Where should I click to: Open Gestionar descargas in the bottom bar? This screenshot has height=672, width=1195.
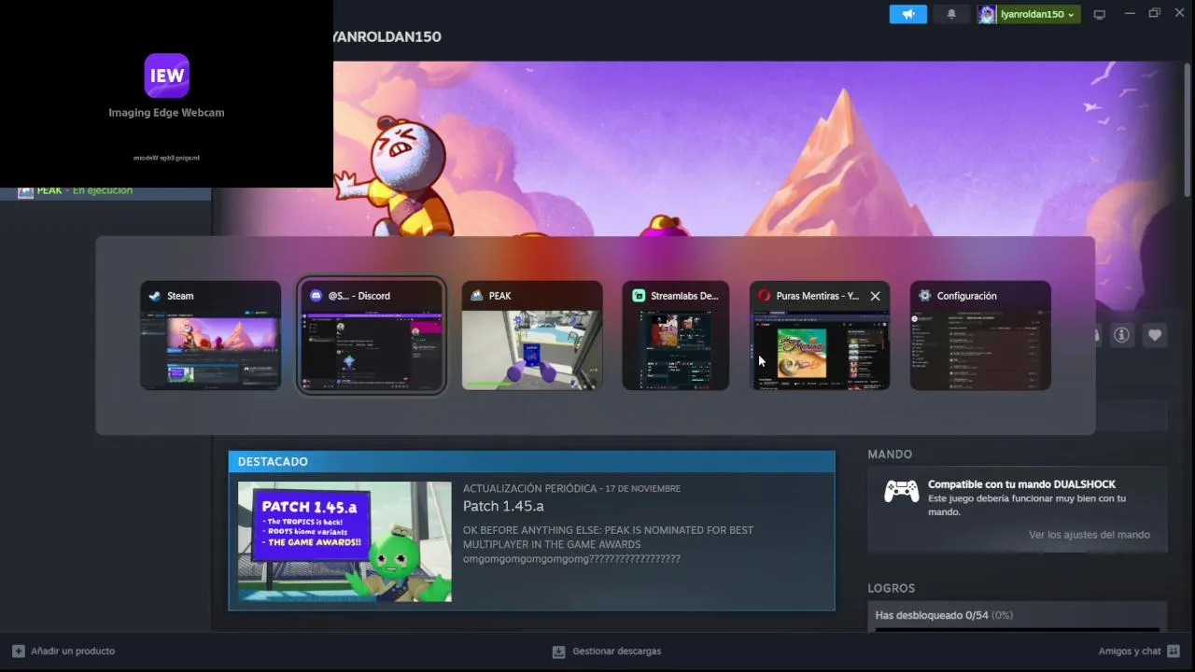(x=607, y=651)
